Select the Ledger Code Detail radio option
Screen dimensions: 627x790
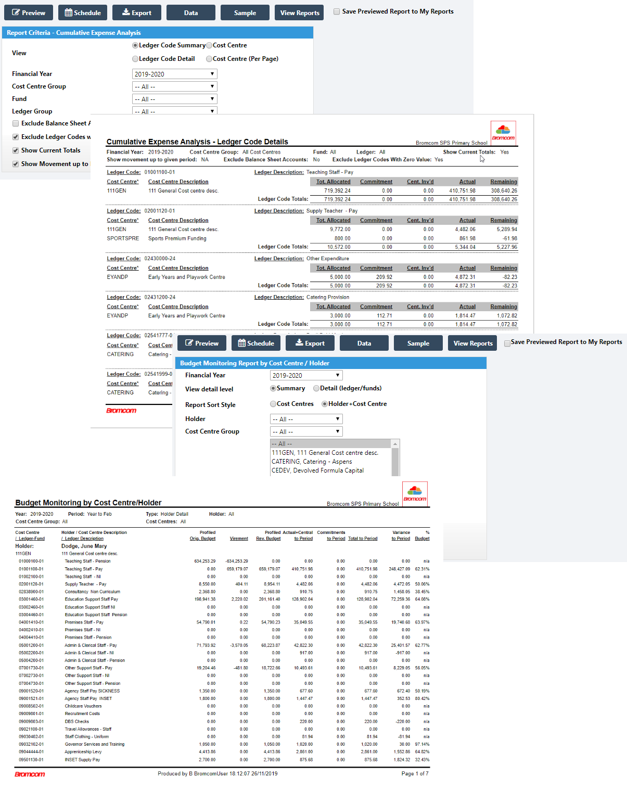tap(135, 59)
